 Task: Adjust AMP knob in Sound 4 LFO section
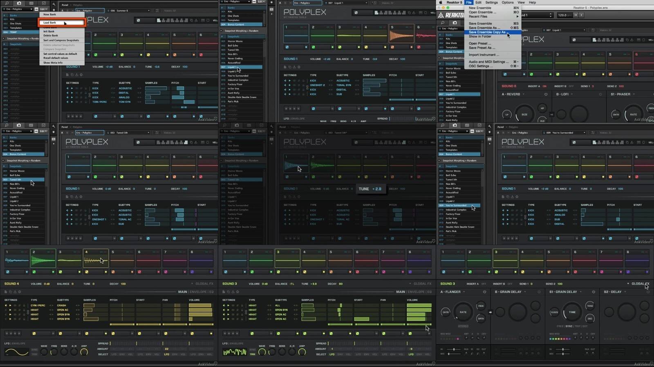coord(84,352)
